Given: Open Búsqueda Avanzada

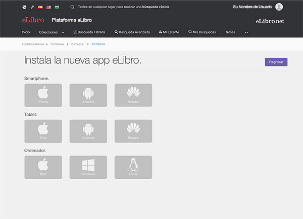Looking at the screenshot, I should (x=132, y=32).
